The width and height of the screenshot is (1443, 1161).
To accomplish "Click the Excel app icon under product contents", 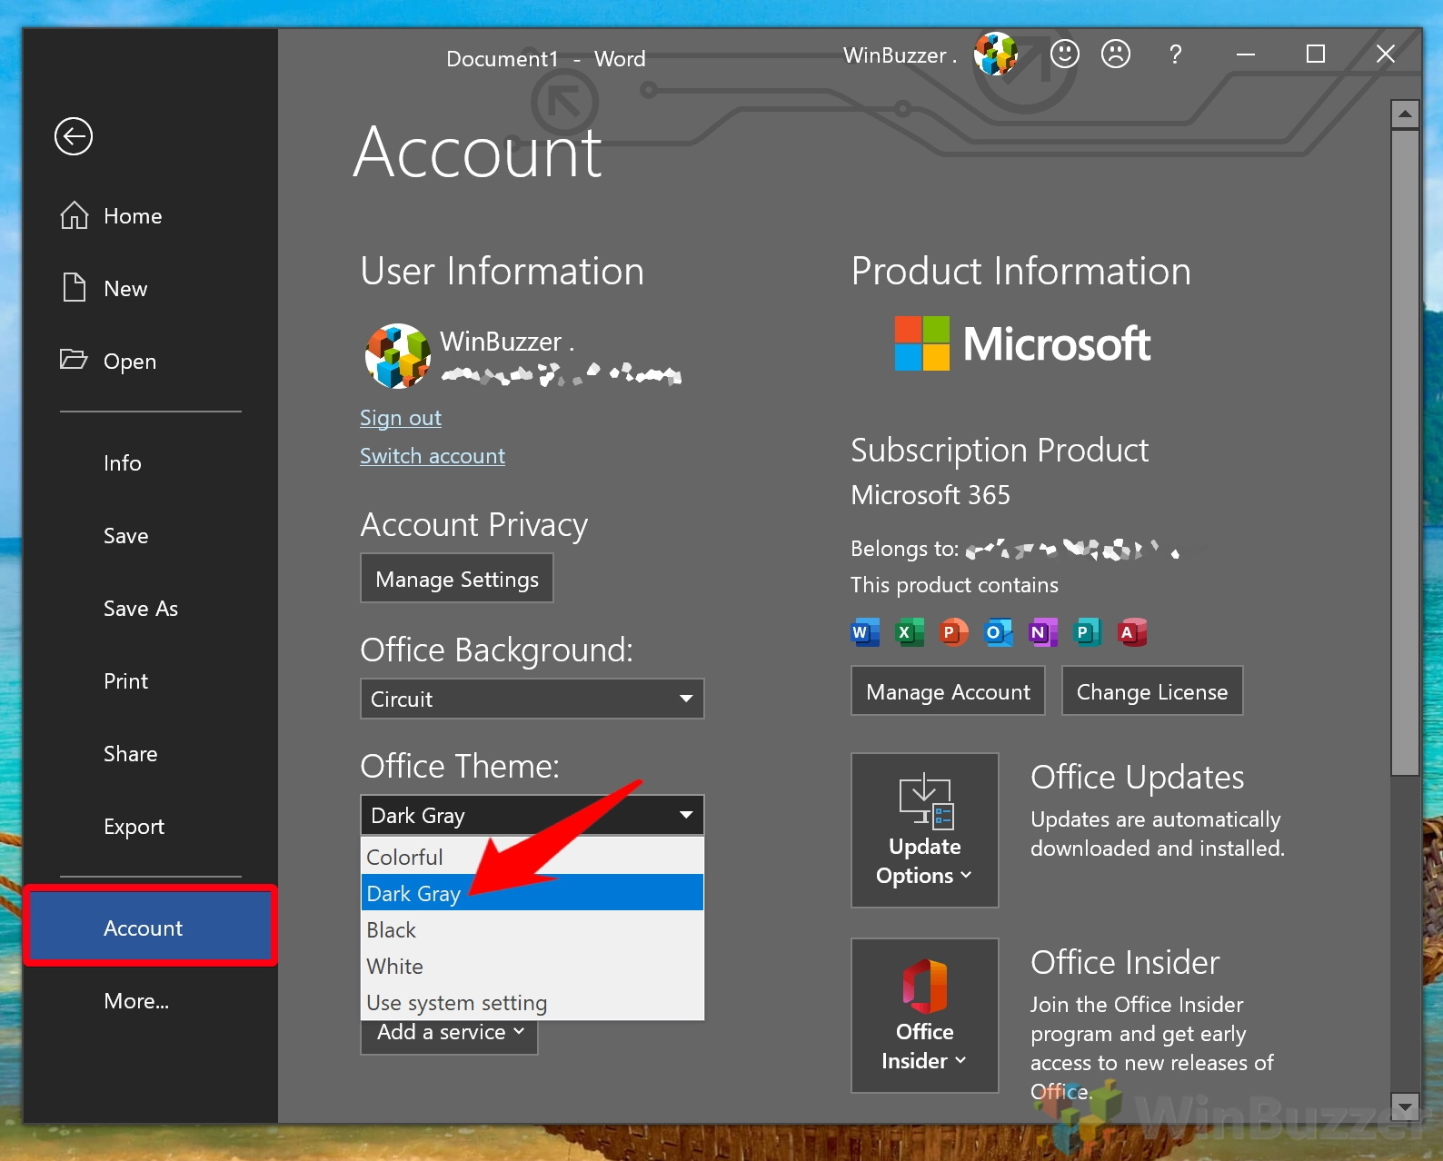I will click(909, 632).
